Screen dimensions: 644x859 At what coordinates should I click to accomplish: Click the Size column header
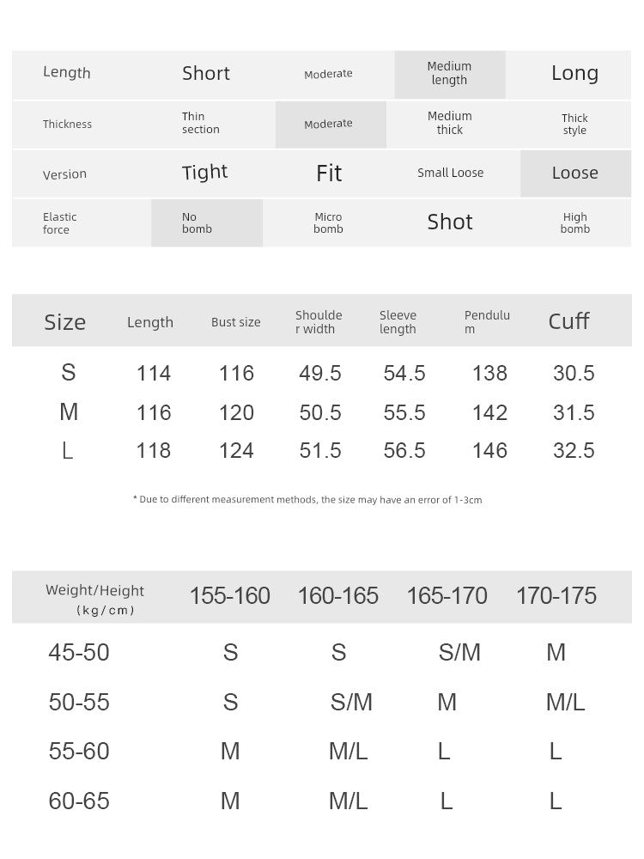click(x=64, y=322)
